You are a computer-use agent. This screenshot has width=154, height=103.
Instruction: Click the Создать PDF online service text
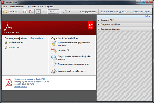tap(63, 50)
